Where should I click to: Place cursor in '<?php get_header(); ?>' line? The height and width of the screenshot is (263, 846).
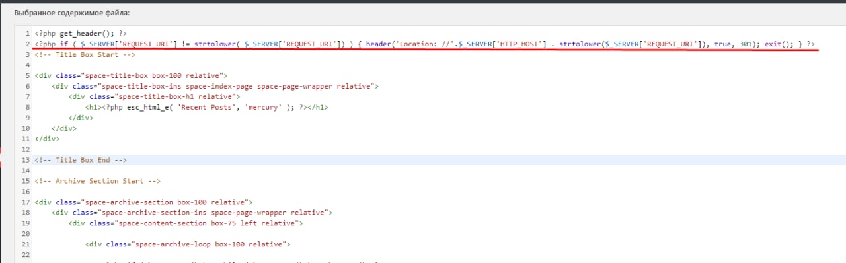[81, 33]
